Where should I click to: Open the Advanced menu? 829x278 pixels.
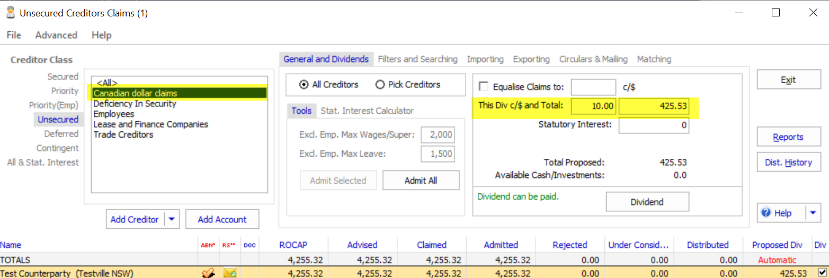pyautogui.click(x=56, y=35)
